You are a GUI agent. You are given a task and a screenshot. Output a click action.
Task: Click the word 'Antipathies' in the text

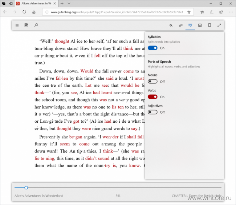84,151
